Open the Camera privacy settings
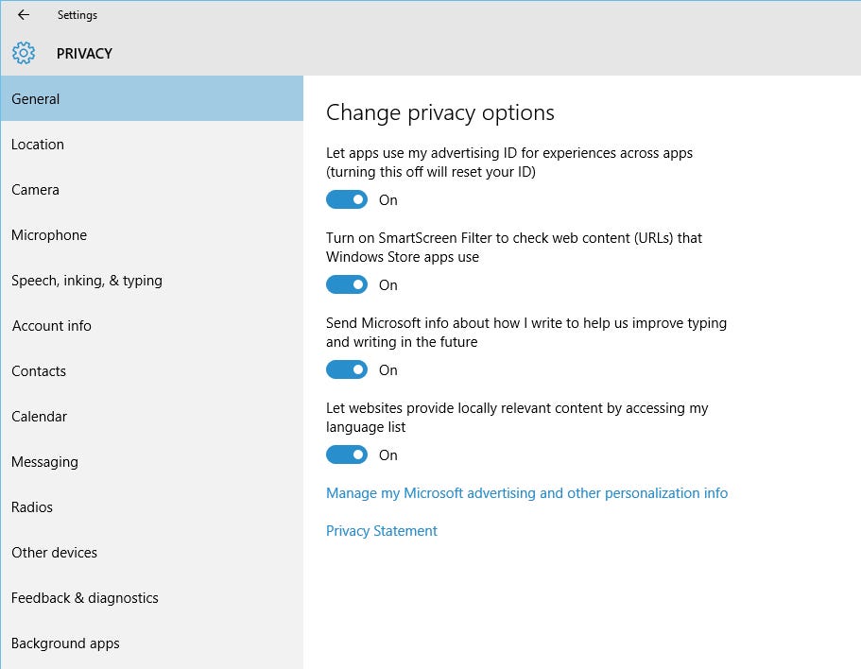 [x=35, y=189]
